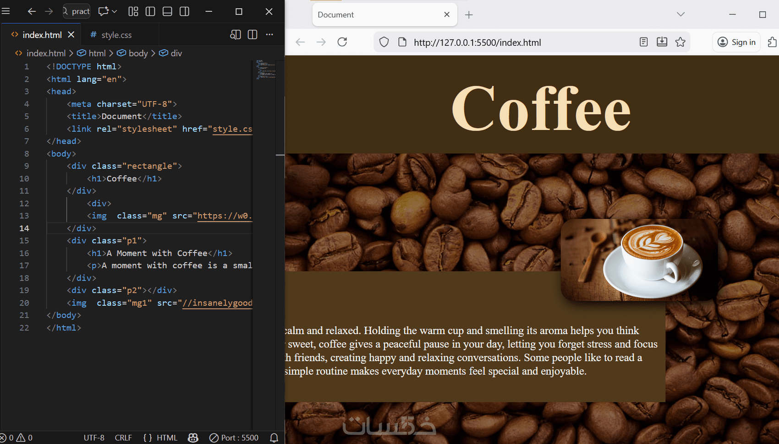Close the Document browser tab
Image resolution: width=779 pixels, height=444 pixels.
pyautogui.click(x=447, y=15)
